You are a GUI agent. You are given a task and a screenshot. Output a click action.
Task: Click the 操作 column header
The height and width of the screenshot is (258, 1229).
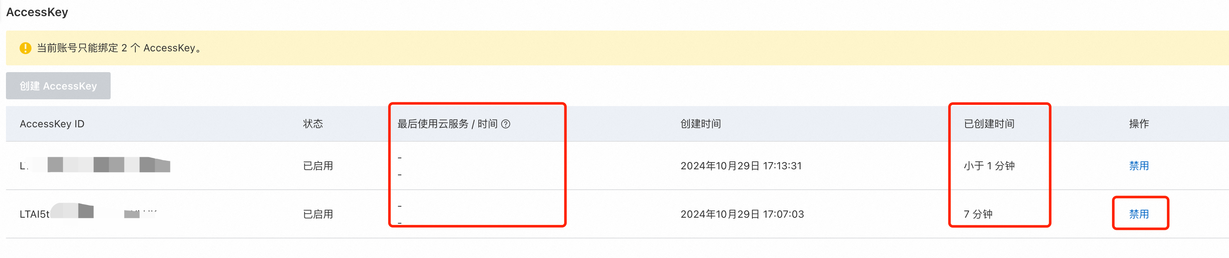[x=1138, y=124]
